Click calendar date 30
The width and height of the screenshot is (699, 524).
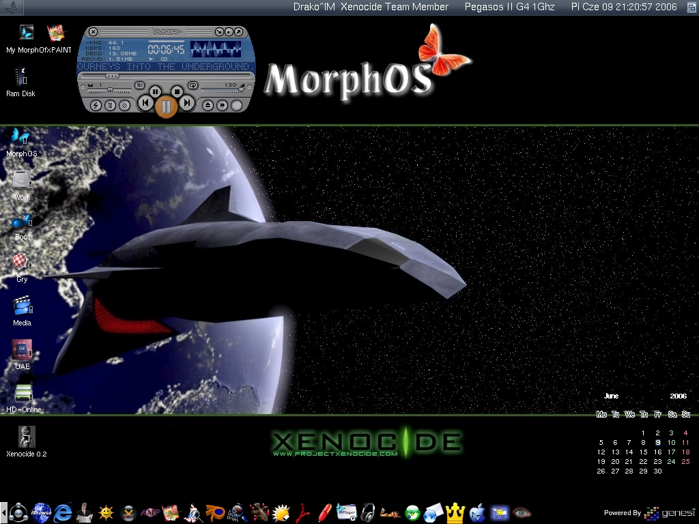click(x=657, y=471)
